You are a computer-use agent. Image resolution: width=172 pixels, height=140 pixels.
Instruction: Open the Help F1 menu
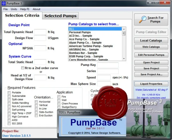(x=25, y=9)
